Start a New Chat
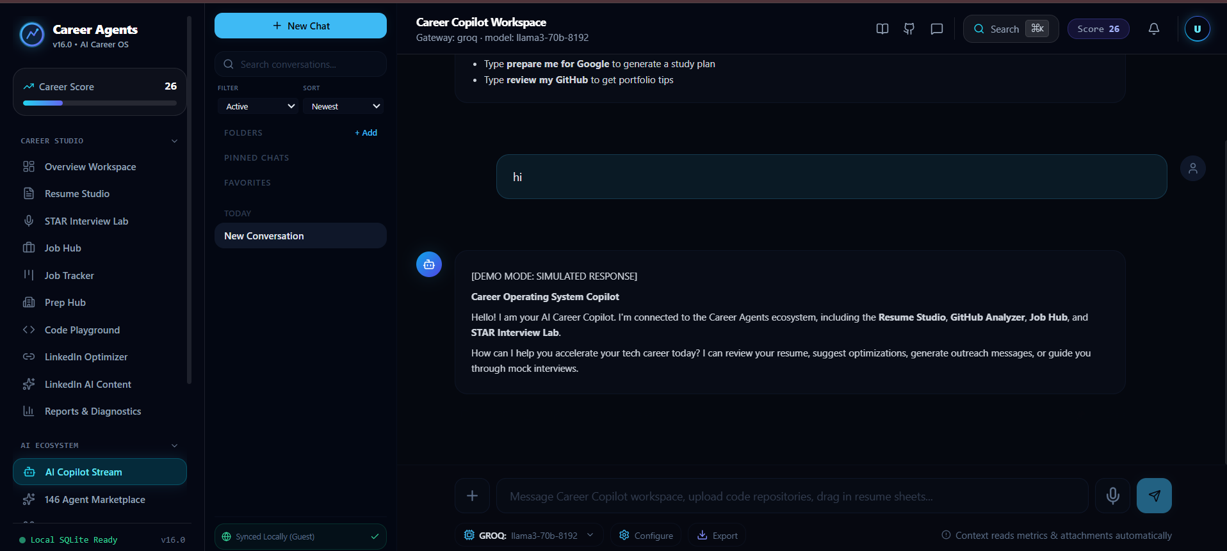The width and height of the screenshot is (1227, 551). pyautogui.click(x=300, y=26)
